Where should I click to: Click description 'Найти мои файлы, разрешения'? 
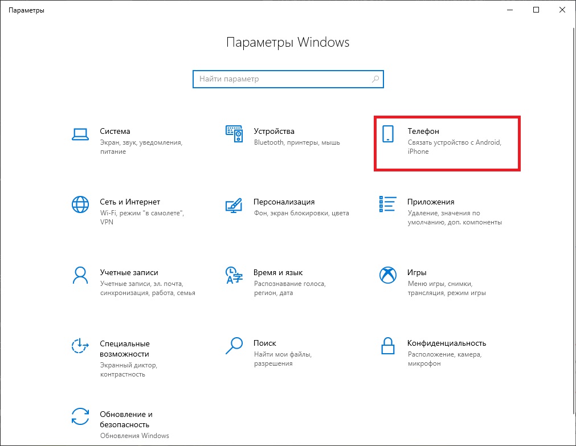click(283, 359)
